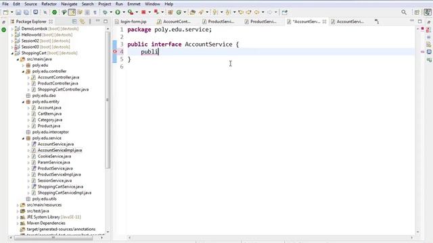Open the Navigate menu
The height and width of the screenshot is (243, 433).
pyautogui.click(x=69, y=4)
